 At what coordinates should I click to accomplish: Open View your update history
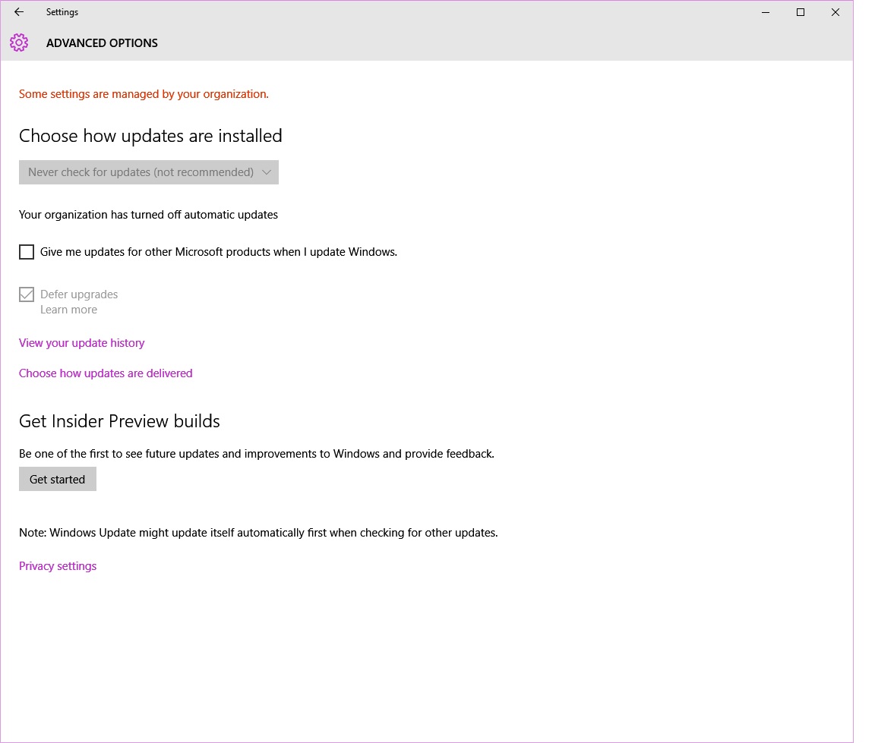pyautogui.click(x=81, y=343)
